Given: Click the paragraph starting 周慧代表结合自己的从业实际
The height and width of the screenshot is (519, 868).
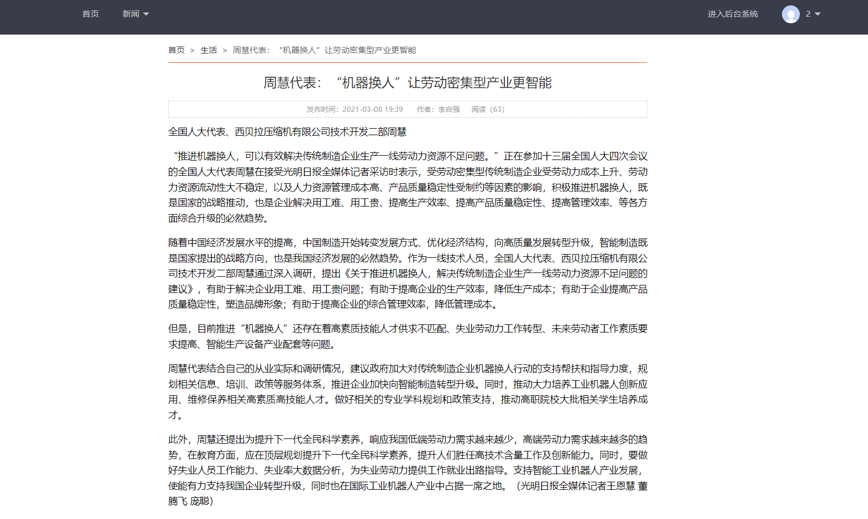Looking at the screenshot, I should (x=408, y=392).
